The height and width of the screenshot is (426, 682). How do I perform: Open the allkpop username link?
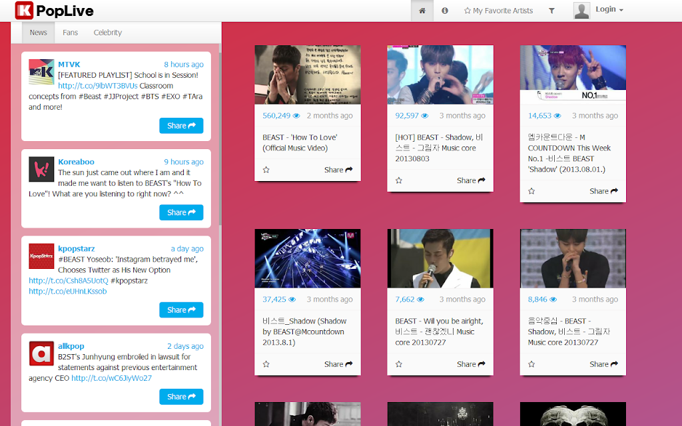[x=71, y=346]
